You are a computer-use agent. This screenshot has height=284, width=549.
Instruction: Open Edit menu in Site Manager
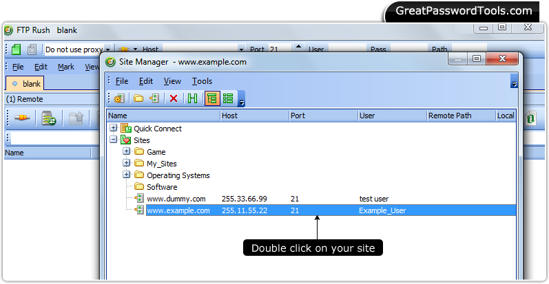point(145,81)
